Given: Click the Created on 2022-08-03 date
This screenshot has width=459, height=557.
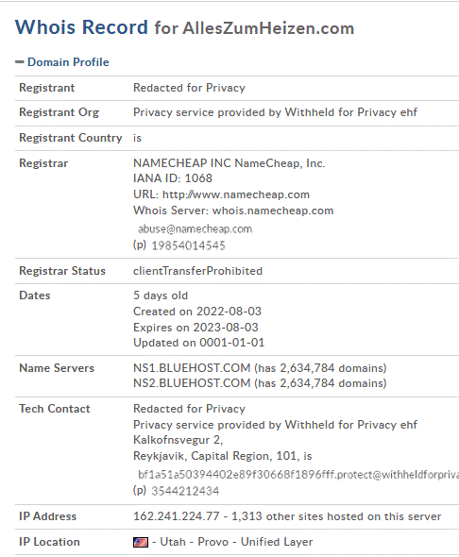Looking at the screenshot, I should [197, 312].
